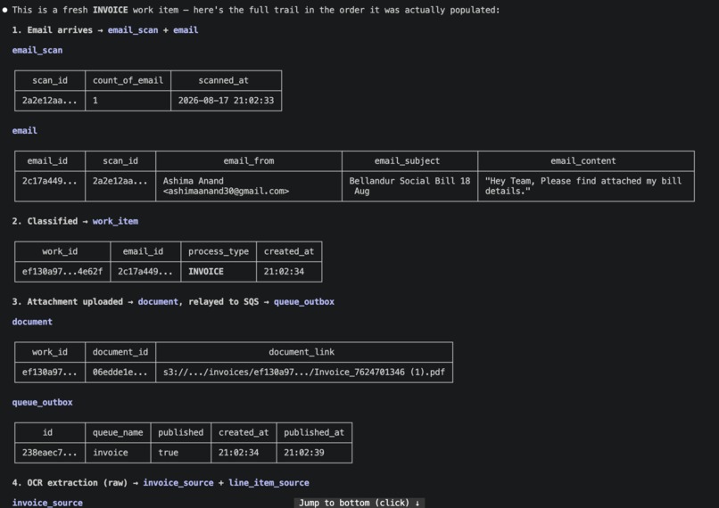Click the invoice_source label at the bottom

tap(47, 503)
